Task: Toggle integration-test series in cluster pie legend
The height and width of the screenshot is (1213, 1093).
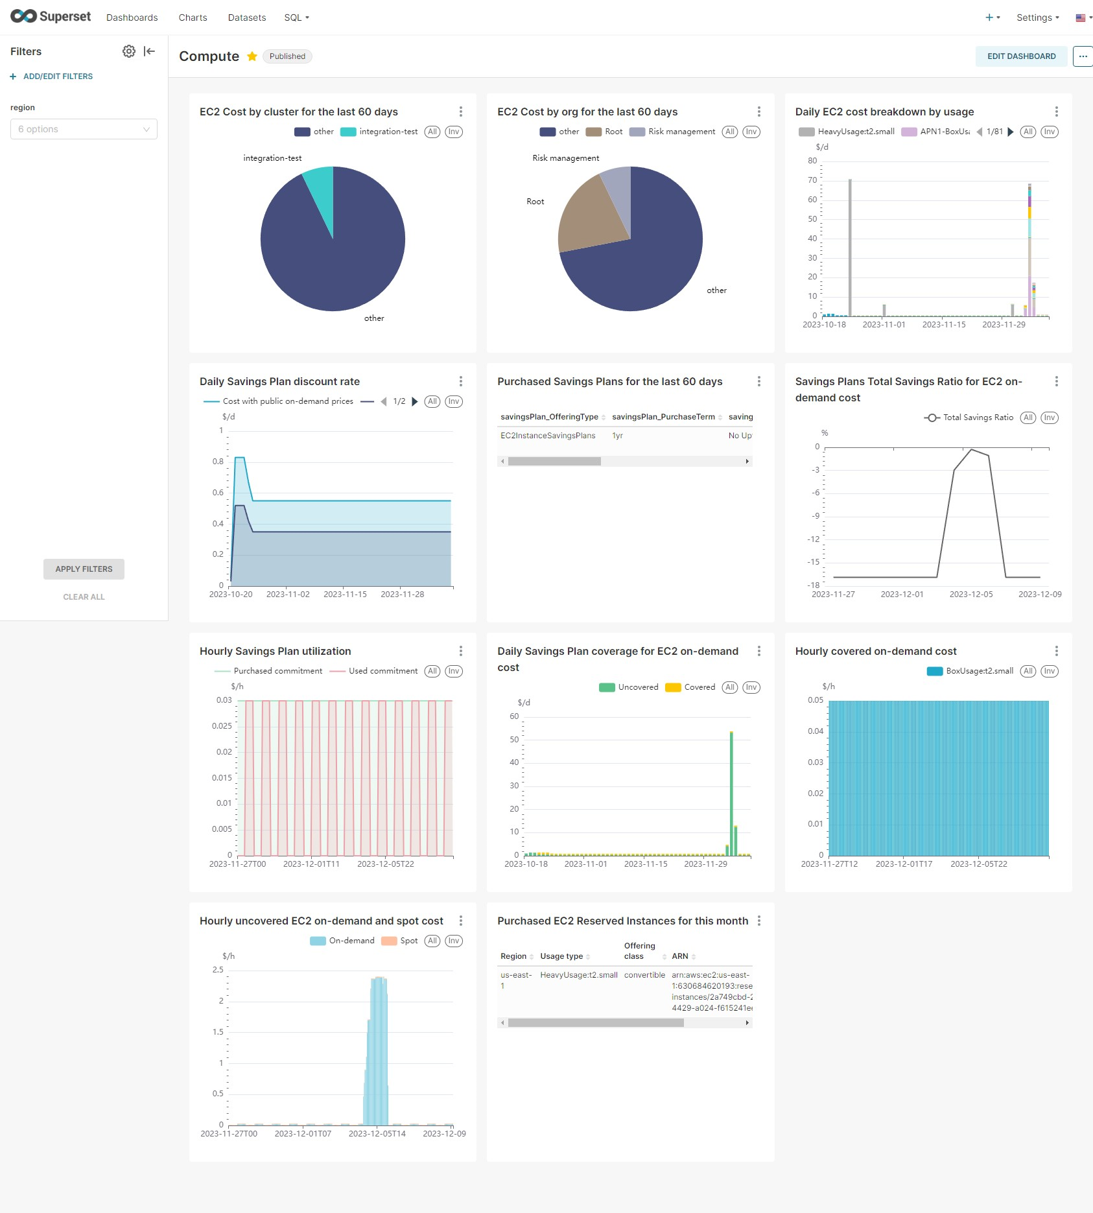Action: 379,132
